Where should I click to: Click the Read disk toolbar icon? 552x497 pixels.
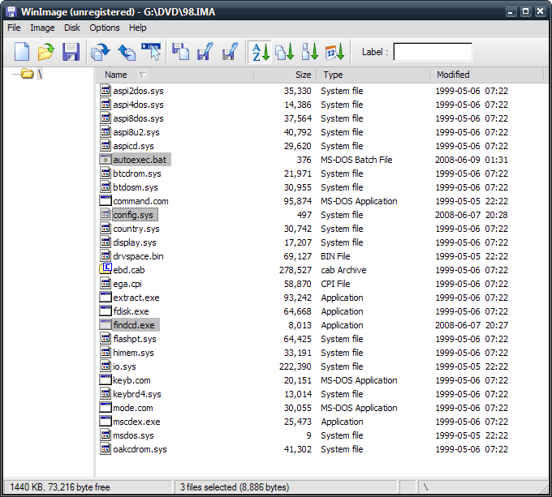pyautogui.click(x=101, y=52)
